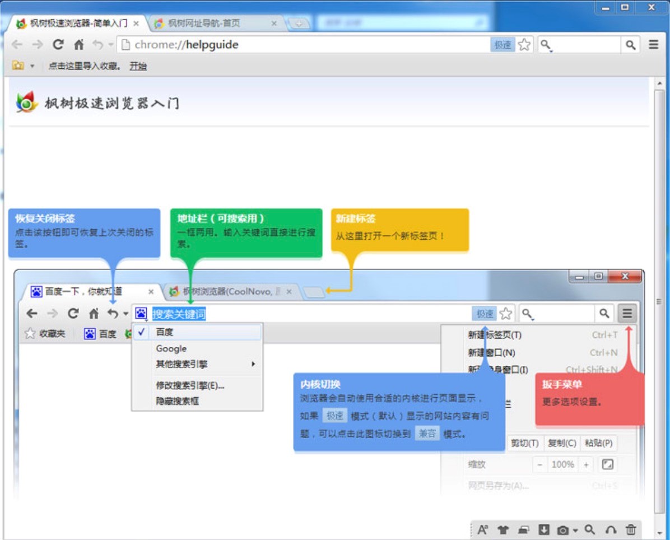Open the main browser wrench menu
670x540 pixels.
653,44
